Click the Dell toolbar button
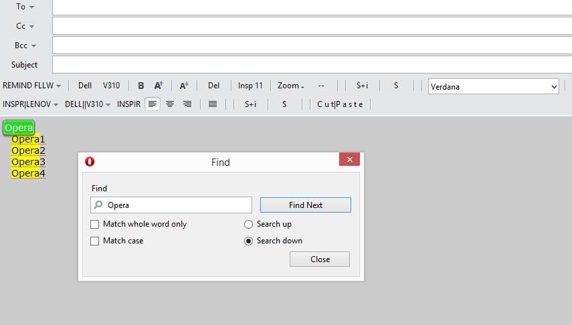The image size is (572, 325). coord(85,86)
